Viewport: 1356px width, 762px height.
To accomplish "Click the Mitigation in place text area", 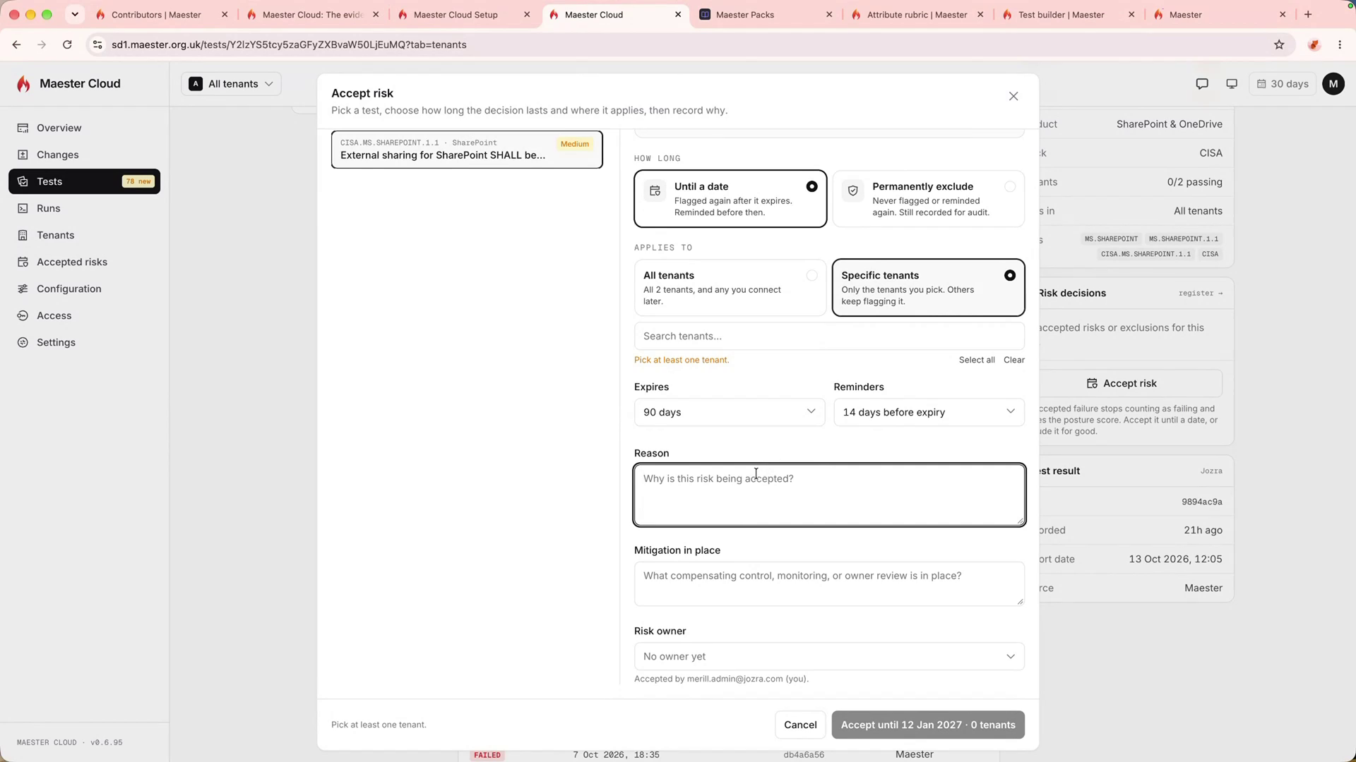I will click(x=829, y=583).
